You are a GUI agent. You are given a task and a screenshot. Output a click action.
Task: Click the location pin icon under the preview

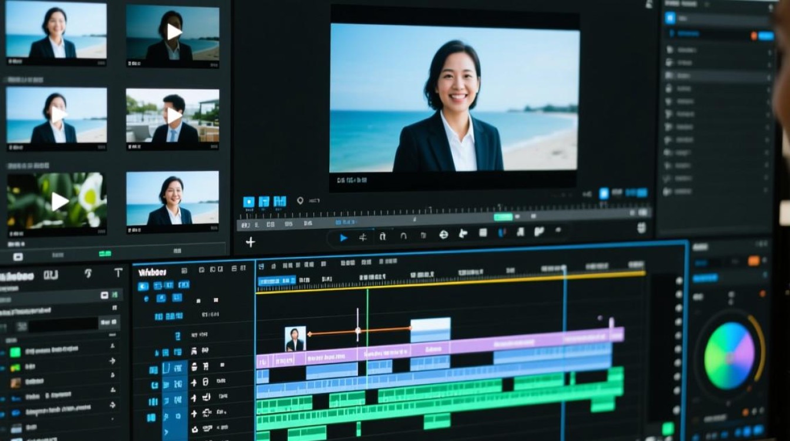point(300,201)
